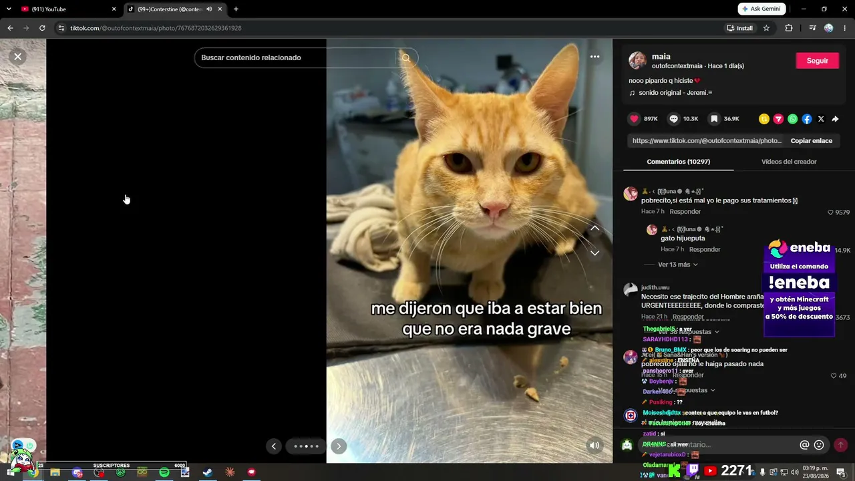The width and height of the screenshot is (855, 481).
Task: Mute the post sound
Action: click(594, 446)
